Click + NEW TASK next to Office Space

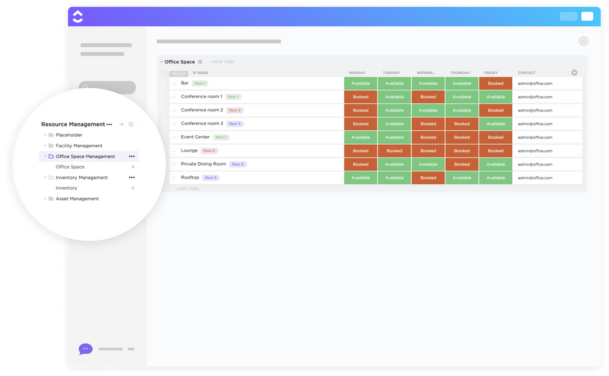[222, 61]
